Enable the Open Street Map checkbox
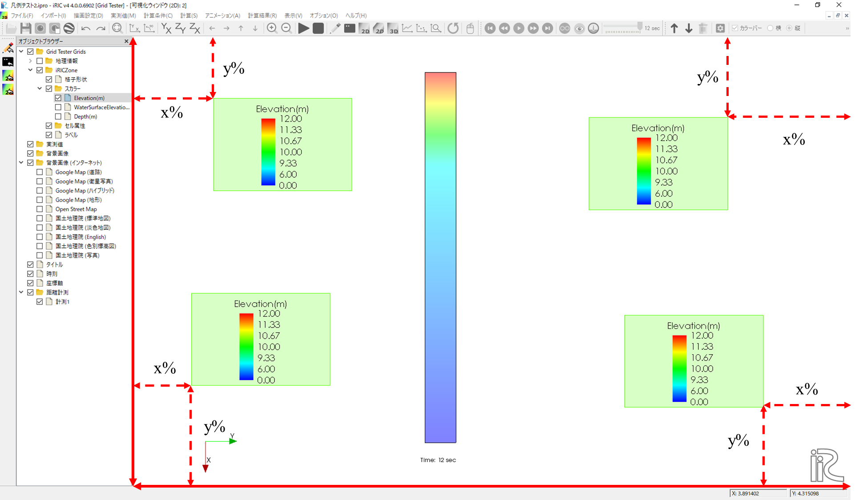The height and width of the screenshot is (500, 859). [40, 209]
